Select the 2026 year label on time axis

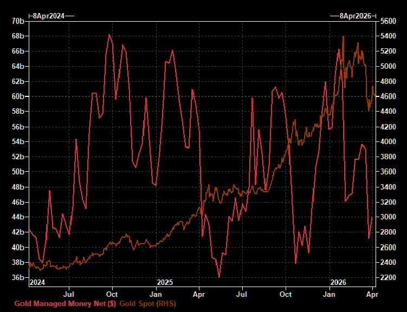[339, 282]
